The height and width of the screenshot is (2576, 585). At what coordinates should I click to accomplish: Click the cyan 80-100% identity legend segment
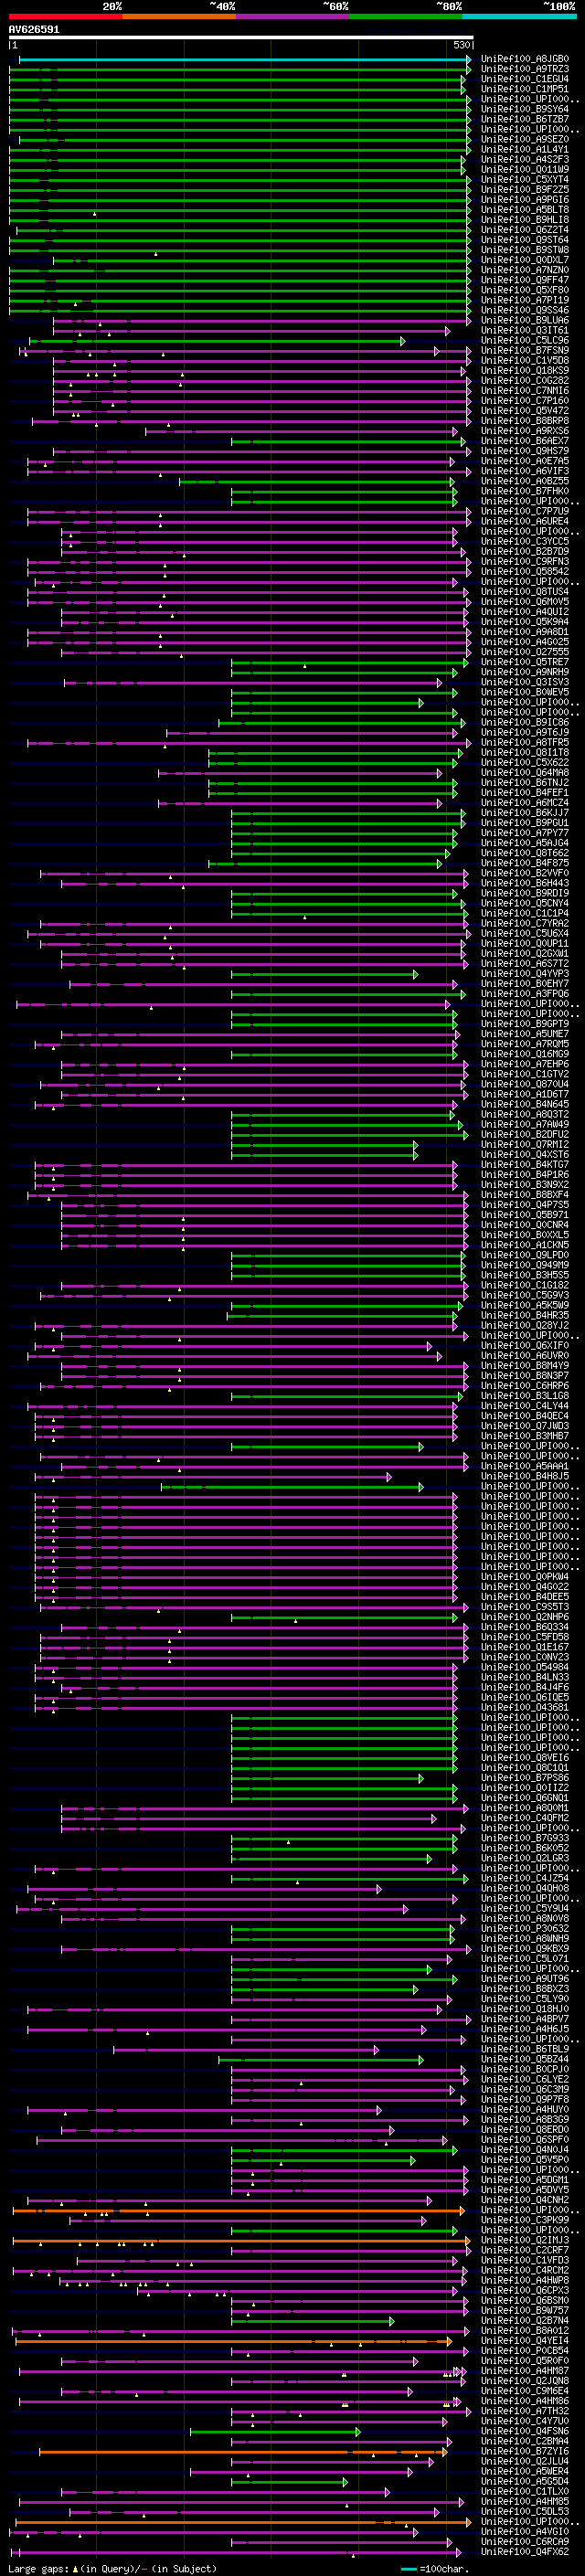click(519, 16)
